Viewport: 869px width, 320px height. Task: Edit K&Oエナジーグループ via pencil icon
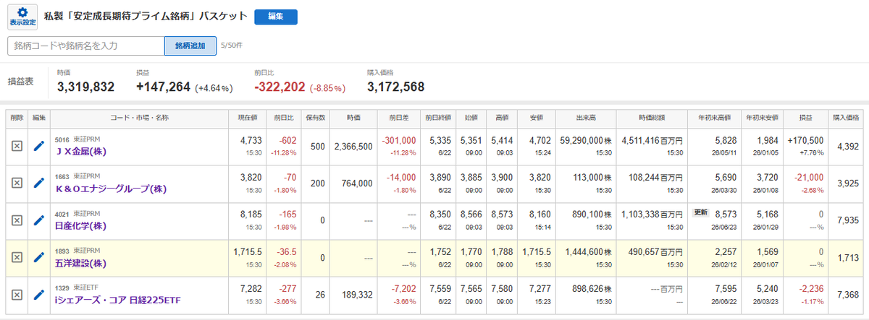pyautogui.click(x=39, y=183)
